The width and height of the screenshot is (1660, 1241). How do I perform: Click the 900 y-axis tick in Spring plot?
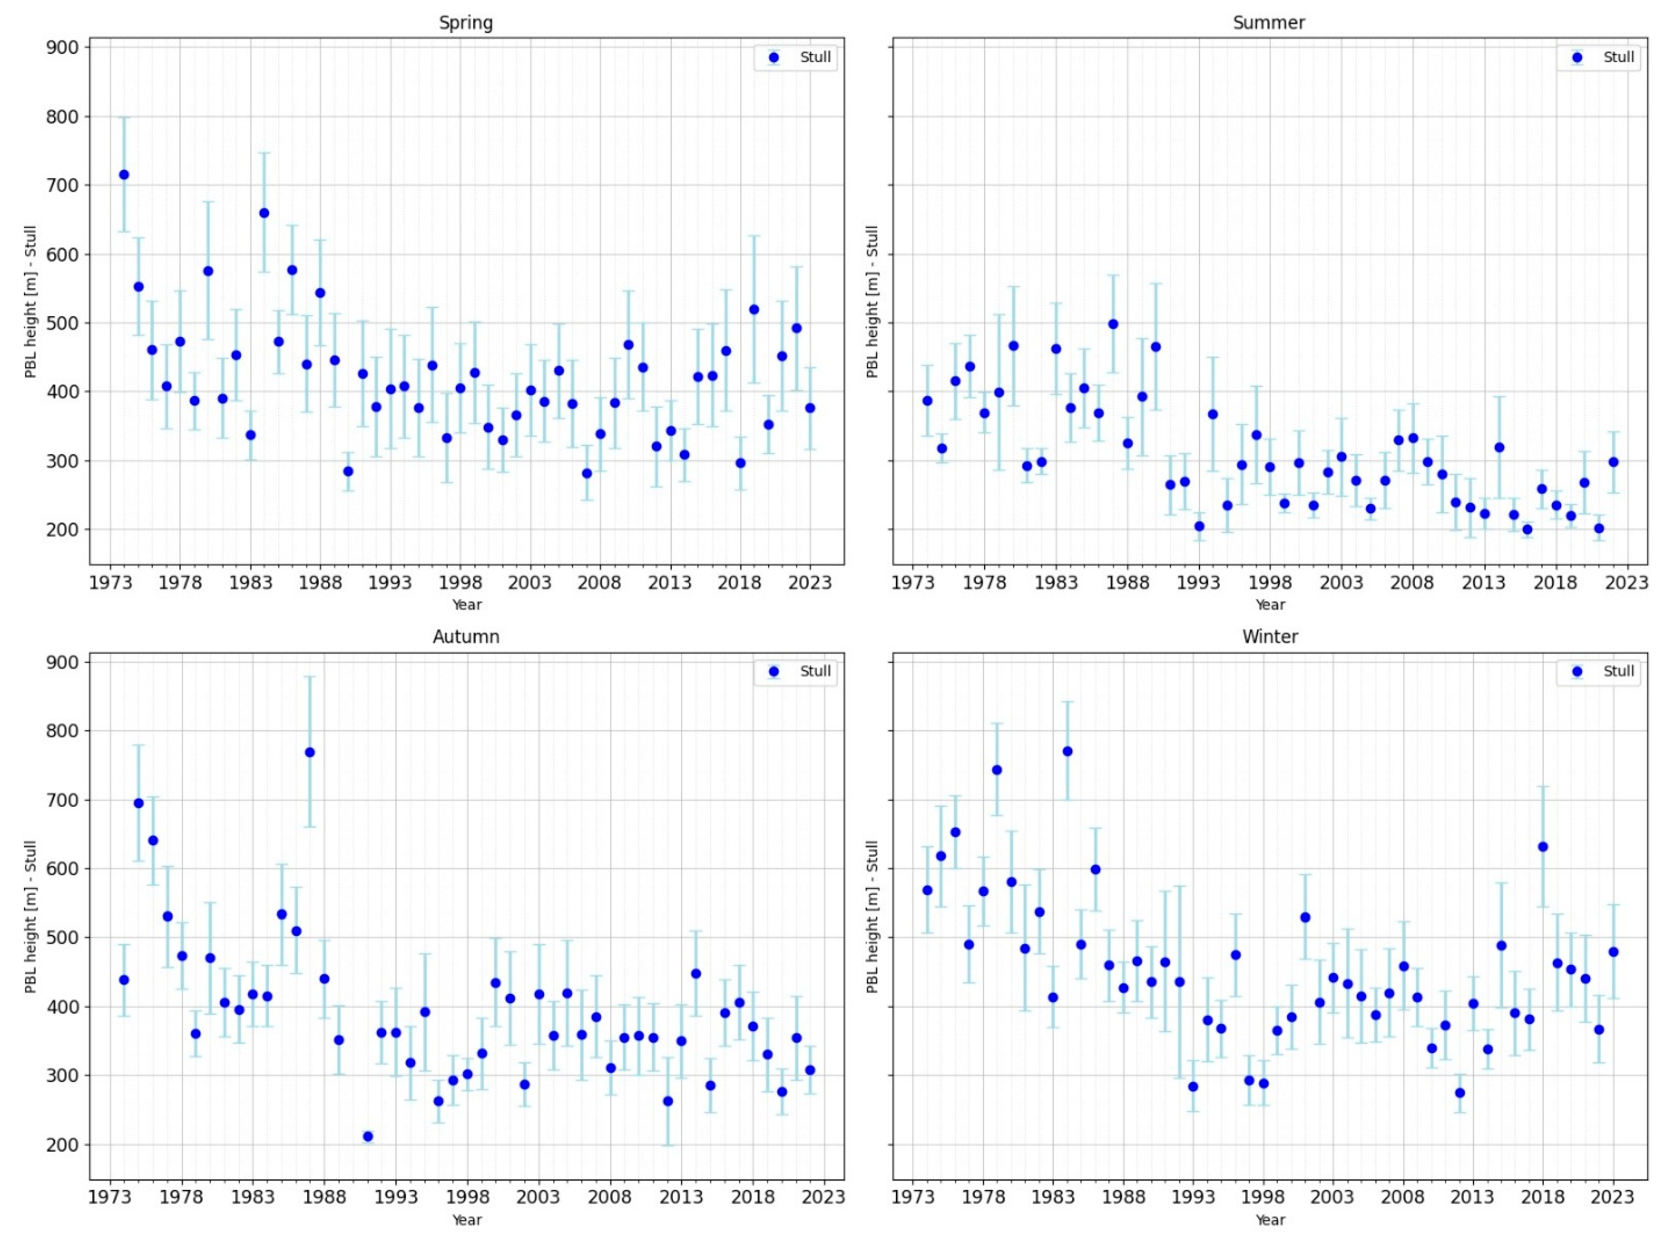click(63, 47)
